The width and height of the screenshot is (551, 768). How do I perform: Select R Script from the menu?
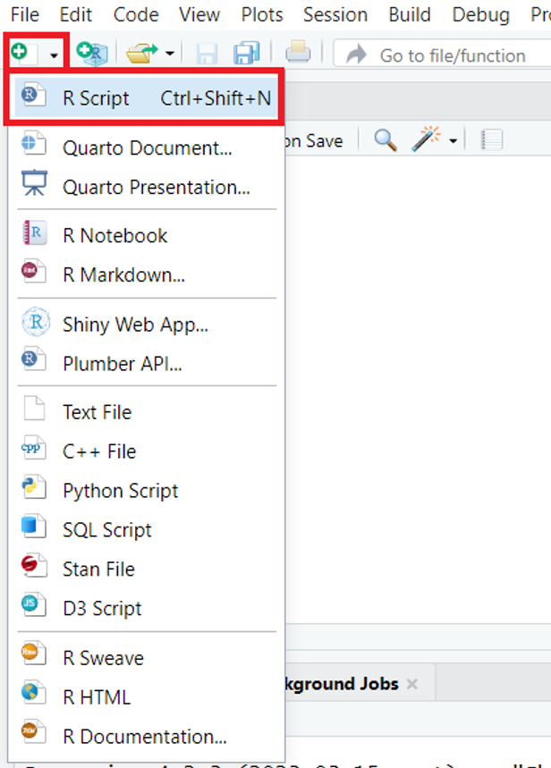(x=146, y=98)
